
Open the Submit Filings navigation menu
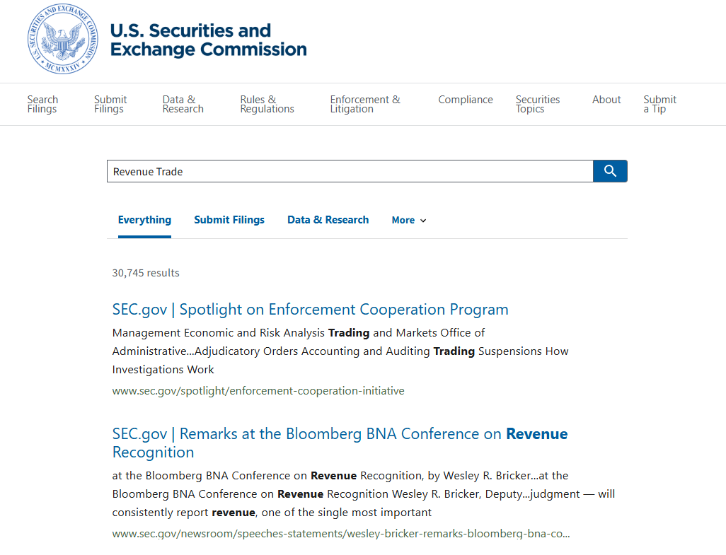pos(110,104)
